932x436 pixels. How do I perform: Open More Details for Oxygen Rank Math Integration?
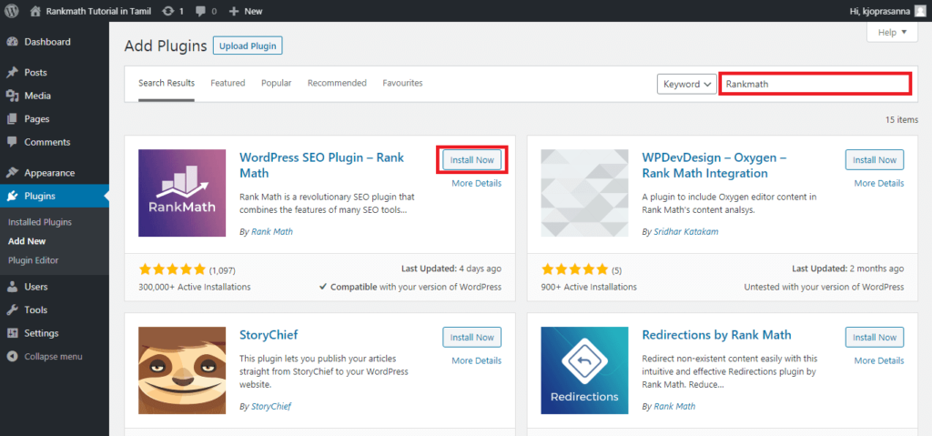pos(879,183)
